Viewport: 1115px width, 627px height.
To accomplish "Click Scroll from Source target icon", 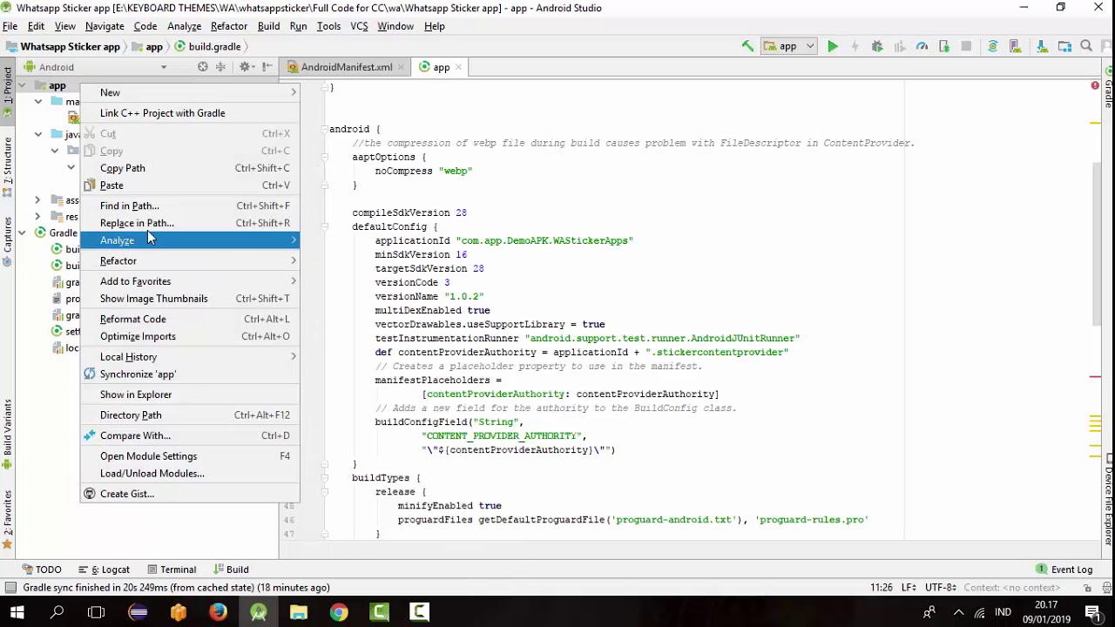I will (202, 66).
